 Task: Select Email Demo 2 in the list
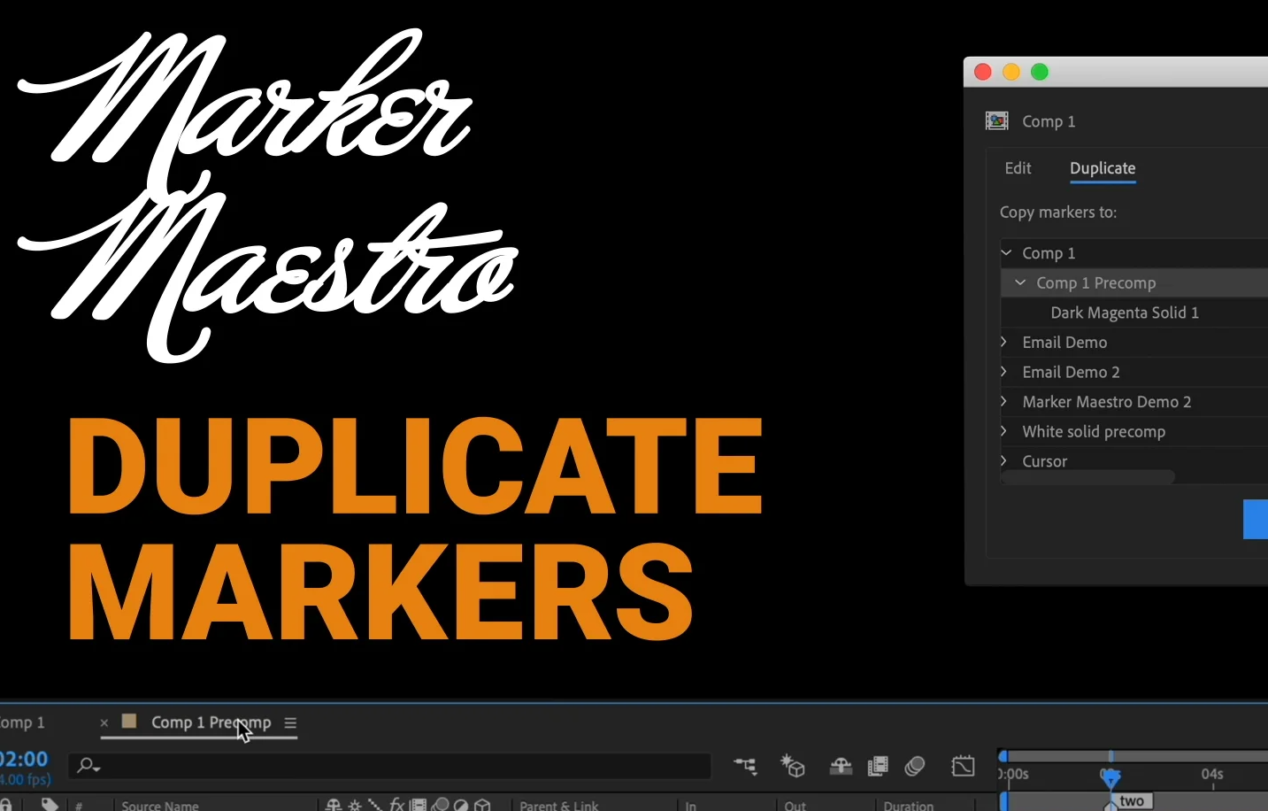(x=1071, y=372)
